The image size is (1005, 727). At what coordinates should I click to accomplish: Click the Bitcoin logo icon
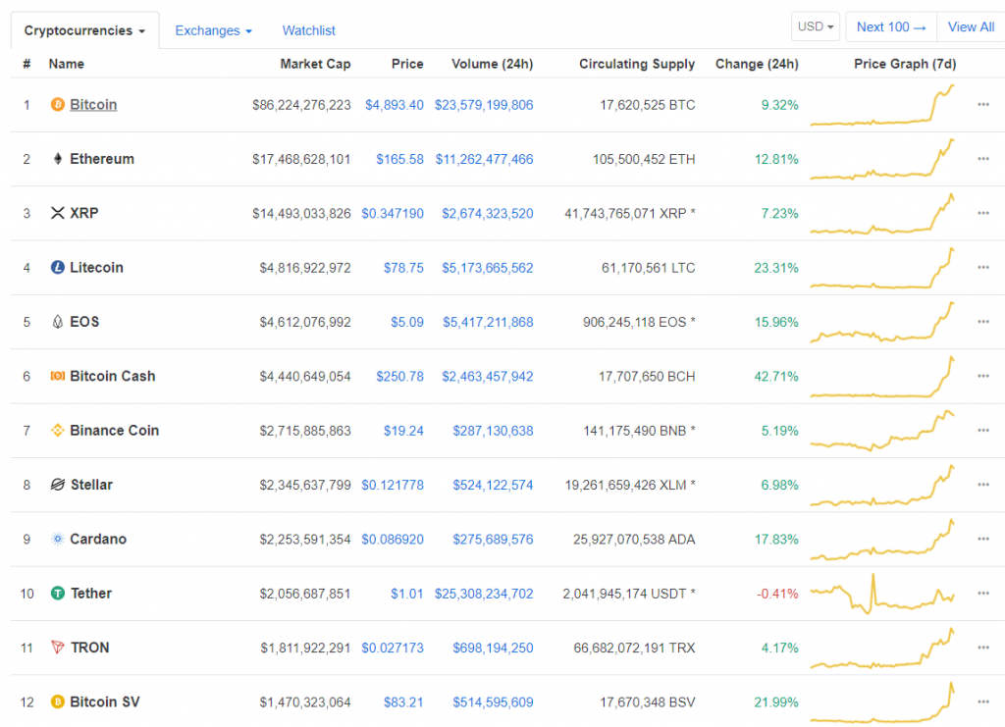(56, 104)
